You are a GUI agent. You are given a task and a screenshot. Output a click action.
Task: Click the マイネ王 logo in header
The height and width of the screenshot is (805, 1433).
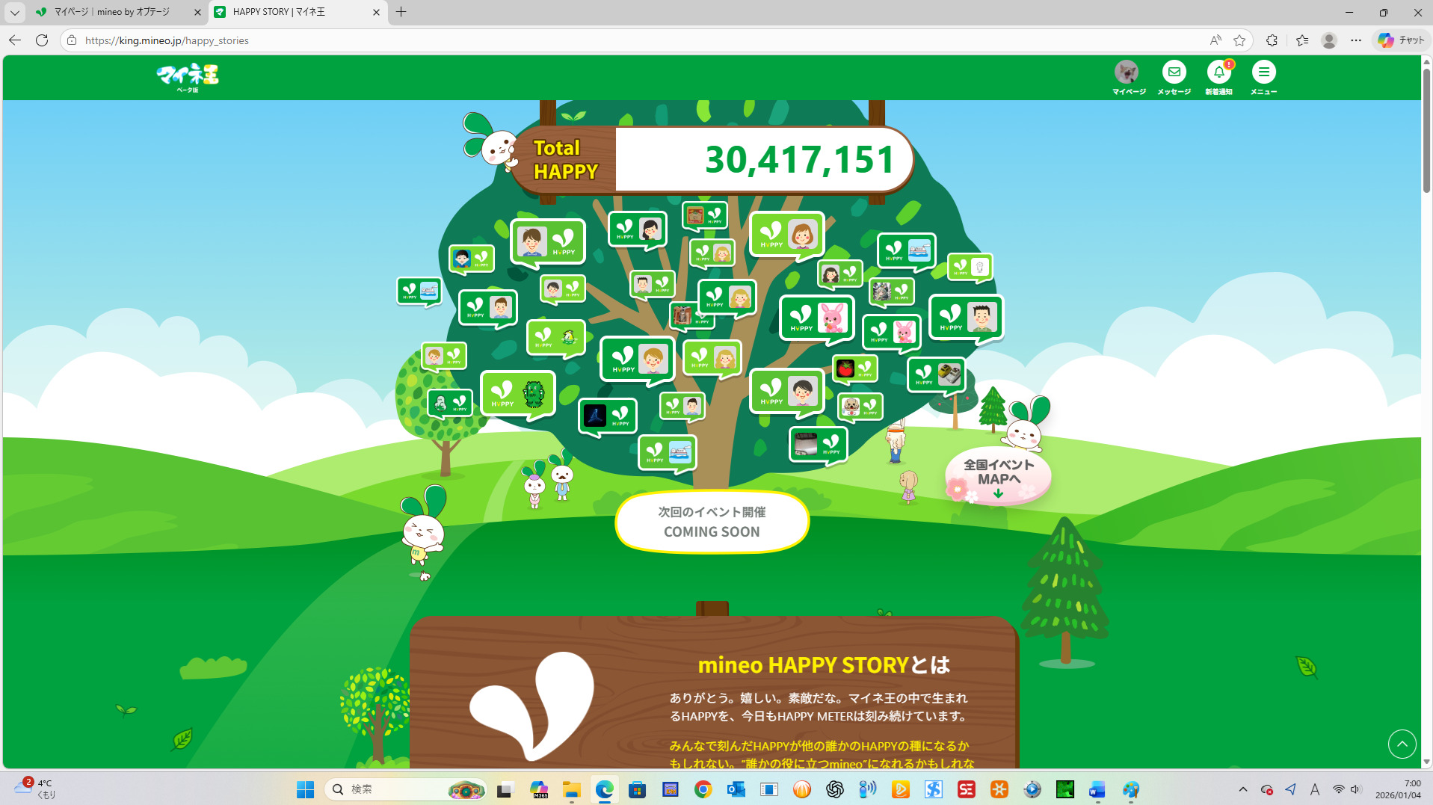[x=188, y=76]
